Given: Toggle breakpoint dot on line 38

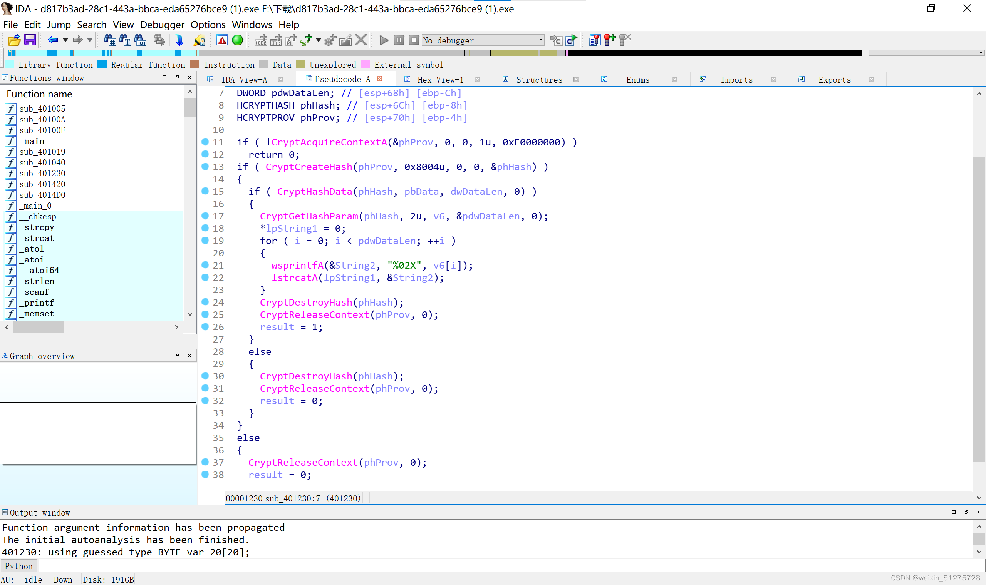Looking at the screenshot, I should [205, 474].
